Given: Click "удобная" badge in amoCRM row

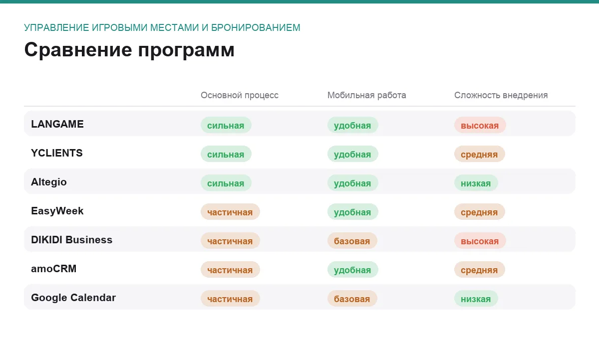Looking at the screenshot, I should click(353, 270).
